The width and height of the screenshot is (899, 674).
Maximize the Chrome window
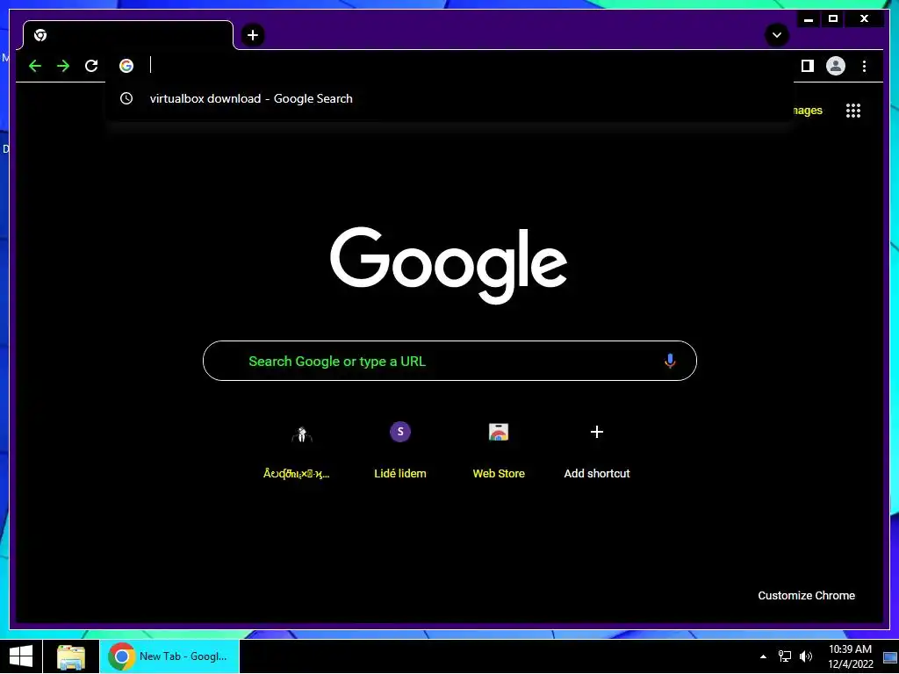tap(833, 19)
